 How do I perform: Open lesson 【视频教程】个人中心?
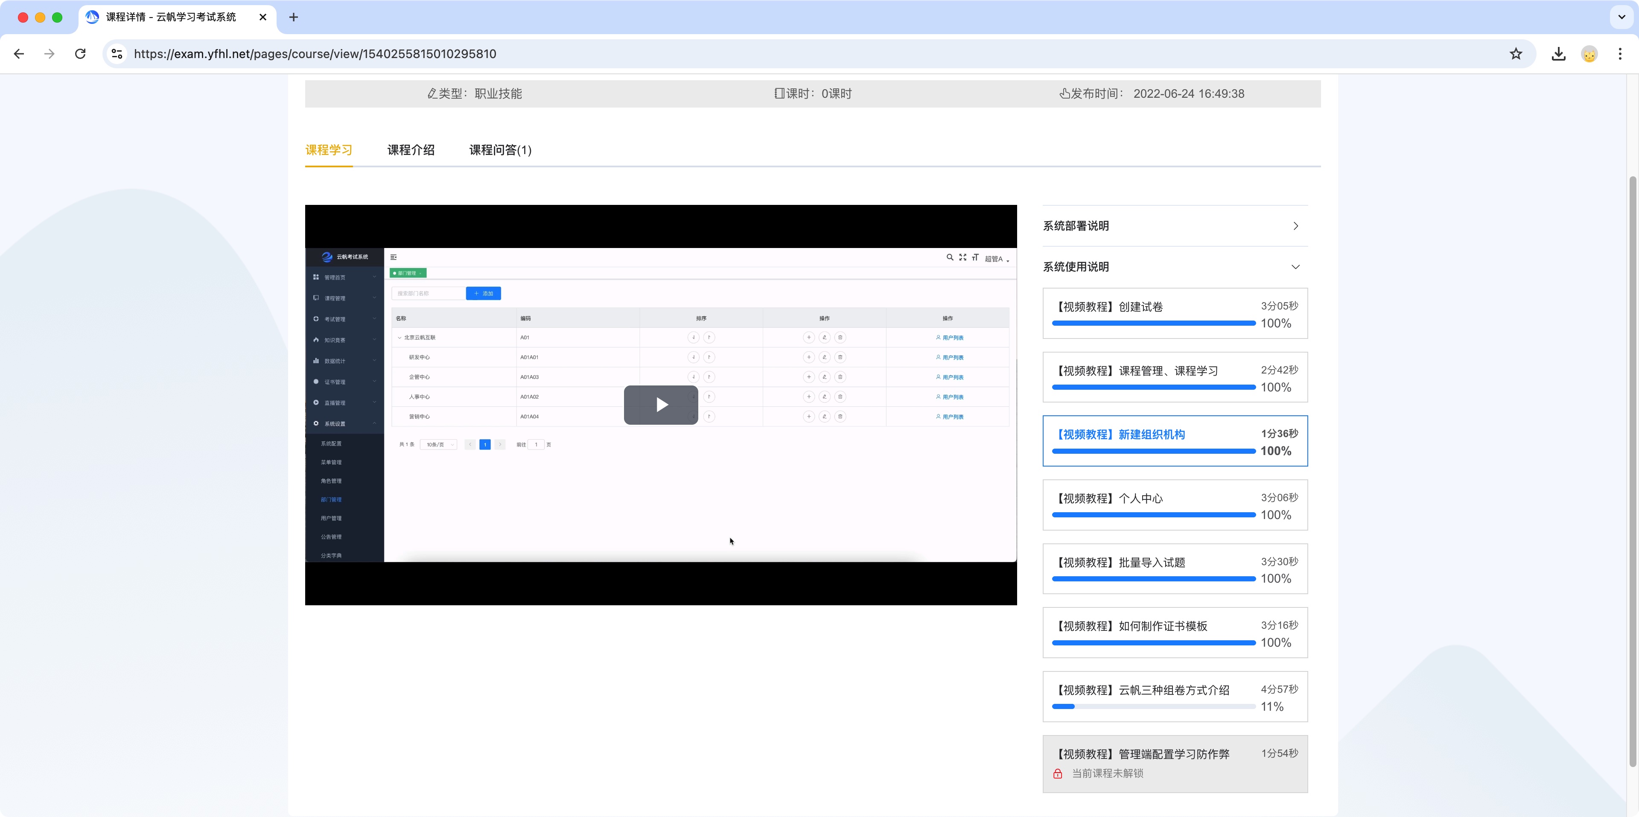point(1175,505)
